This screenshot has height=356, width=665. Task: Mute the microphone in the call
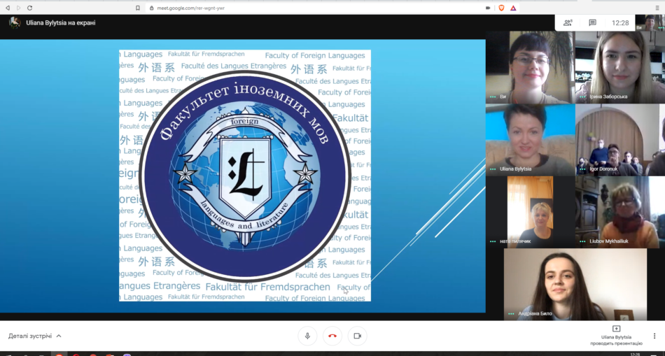[x=307, y=336]
